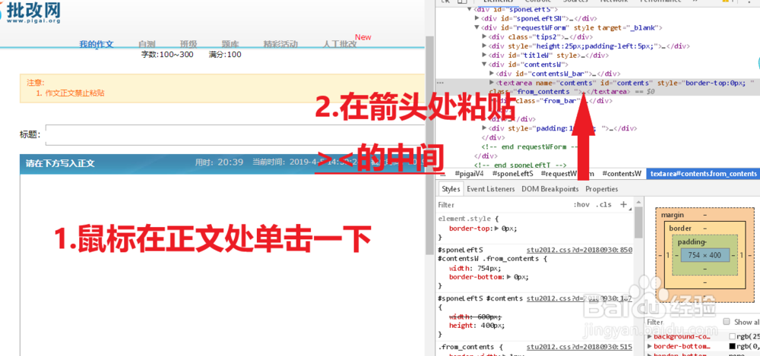760x356 pixels.
Task: Click the Styles Filter input
Action: tap(504, 205)
